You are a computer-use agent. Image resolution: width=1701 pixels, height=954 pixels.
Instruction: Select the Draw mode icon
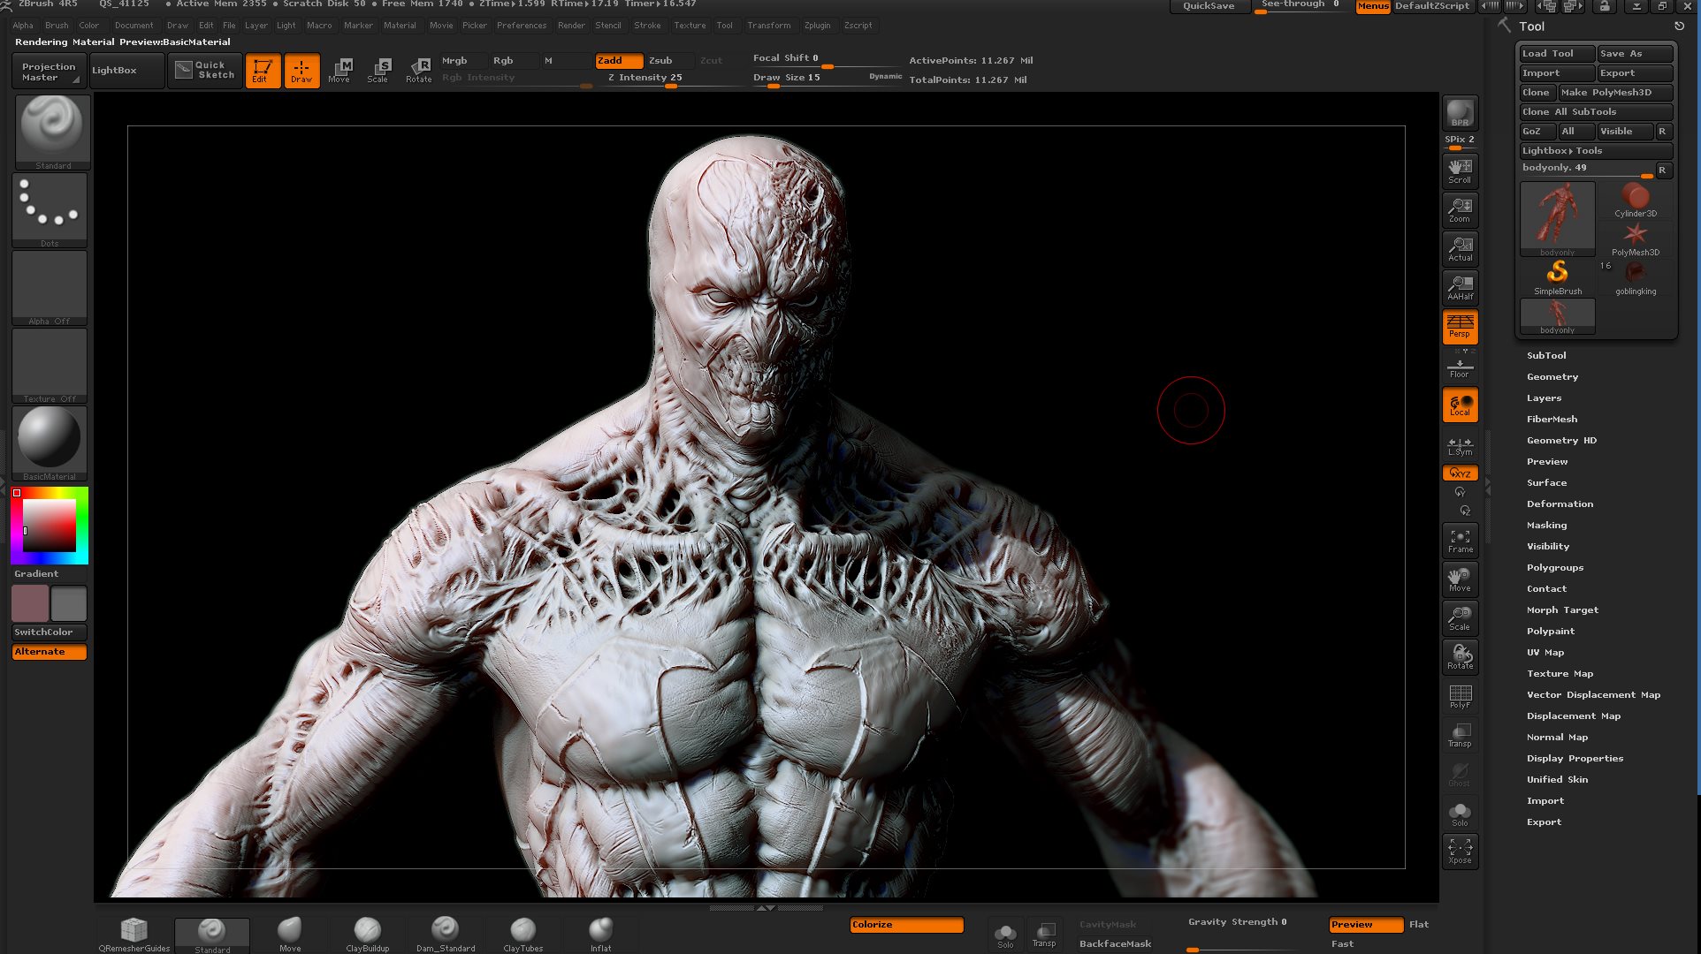point(301,71)
